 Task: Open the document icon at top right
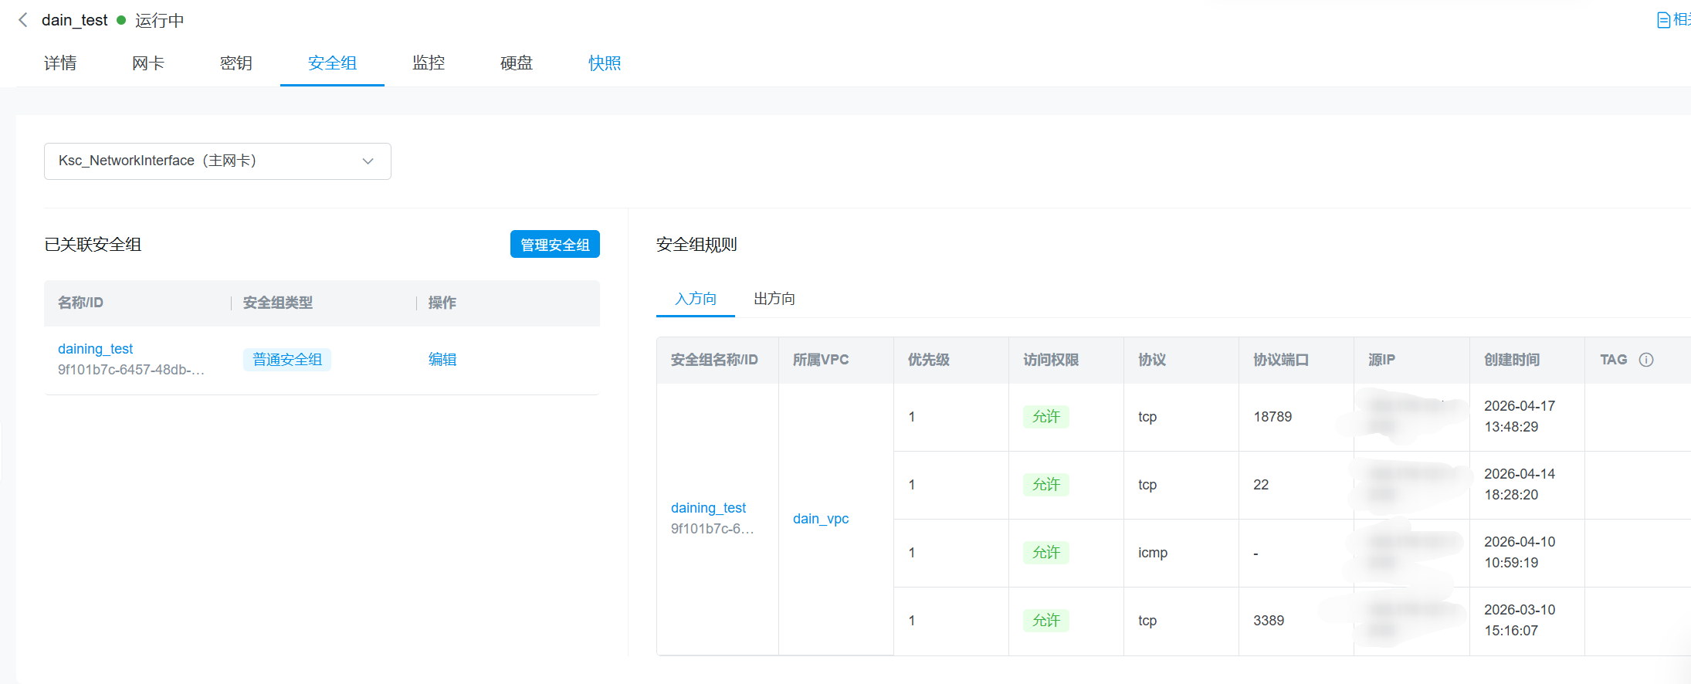pos(1664,20)
